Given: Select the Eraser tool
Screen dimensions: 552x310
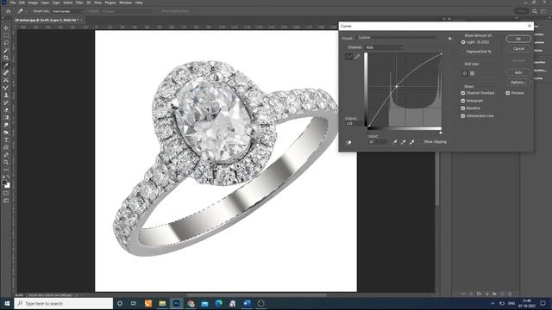Looking at the screenshot, I should 6,109.
